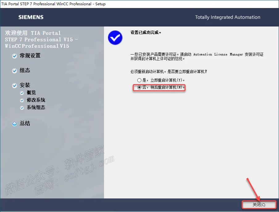Click the blue circle icon beside 总结
279x212 pixels.
[x=15, y=124]
